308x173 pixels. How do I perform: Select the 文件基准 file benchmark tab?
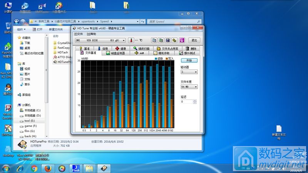89,53
